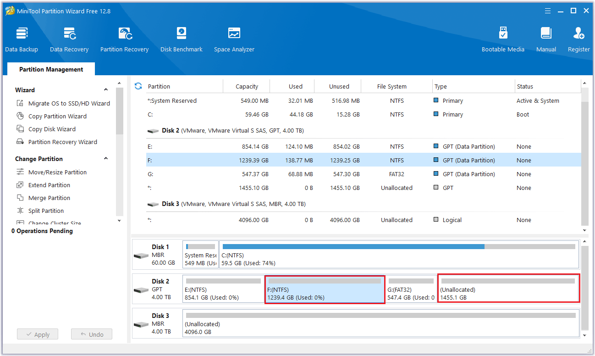This screenshot has height=356, width=595.
Task: Click the 4096.00 GB capacity cell
Action: [x=253, y=220]
